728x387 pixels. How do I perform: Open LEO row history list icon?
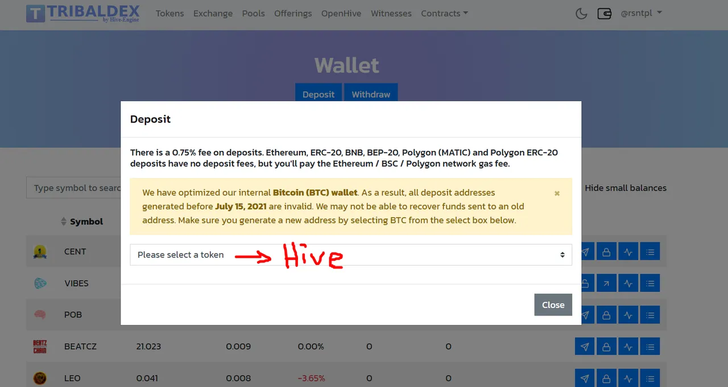(x=650, y=378)
